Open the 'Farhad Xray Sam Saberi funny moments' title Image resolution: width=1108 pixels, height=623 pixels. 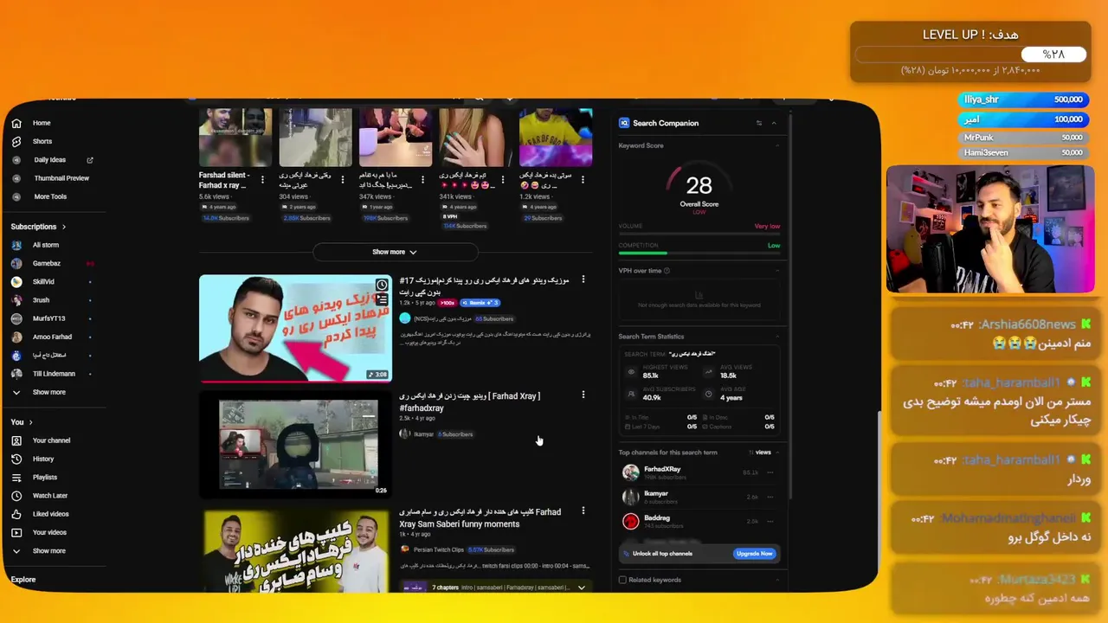tap(480, 517)
